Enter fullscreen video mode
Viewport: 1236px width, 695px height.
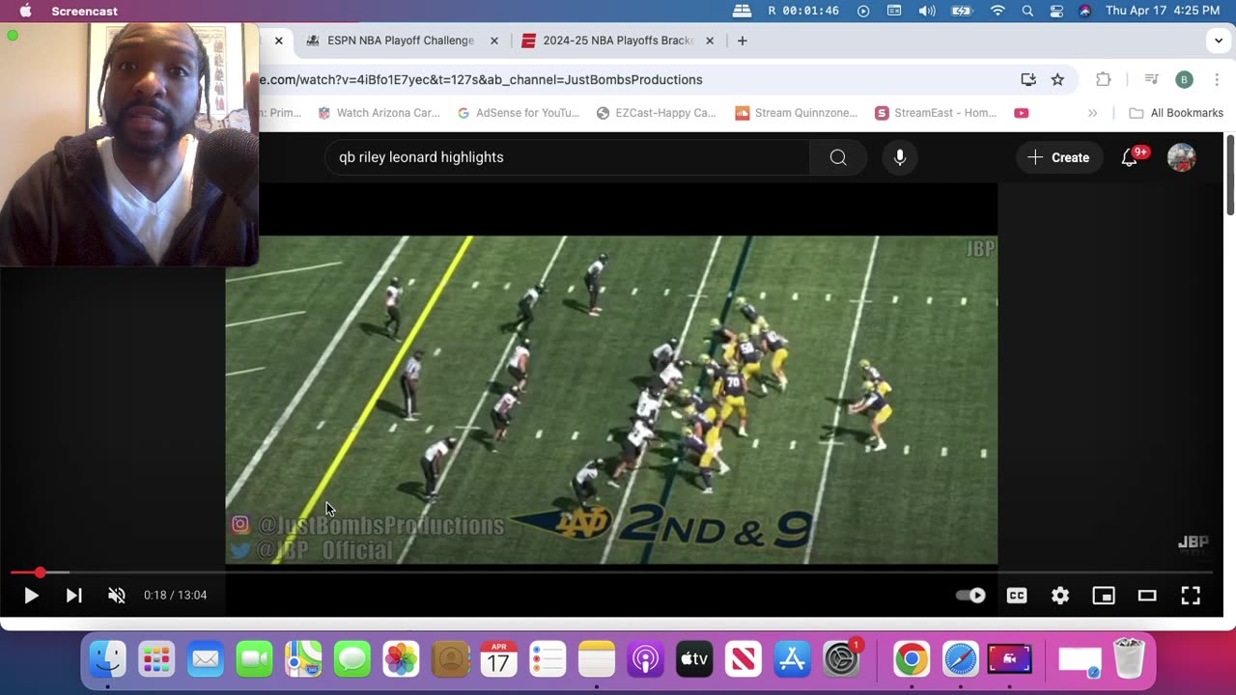pos(1191,596)
